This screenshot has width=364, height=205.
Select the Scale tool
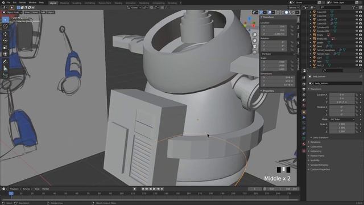pos(5,47)
